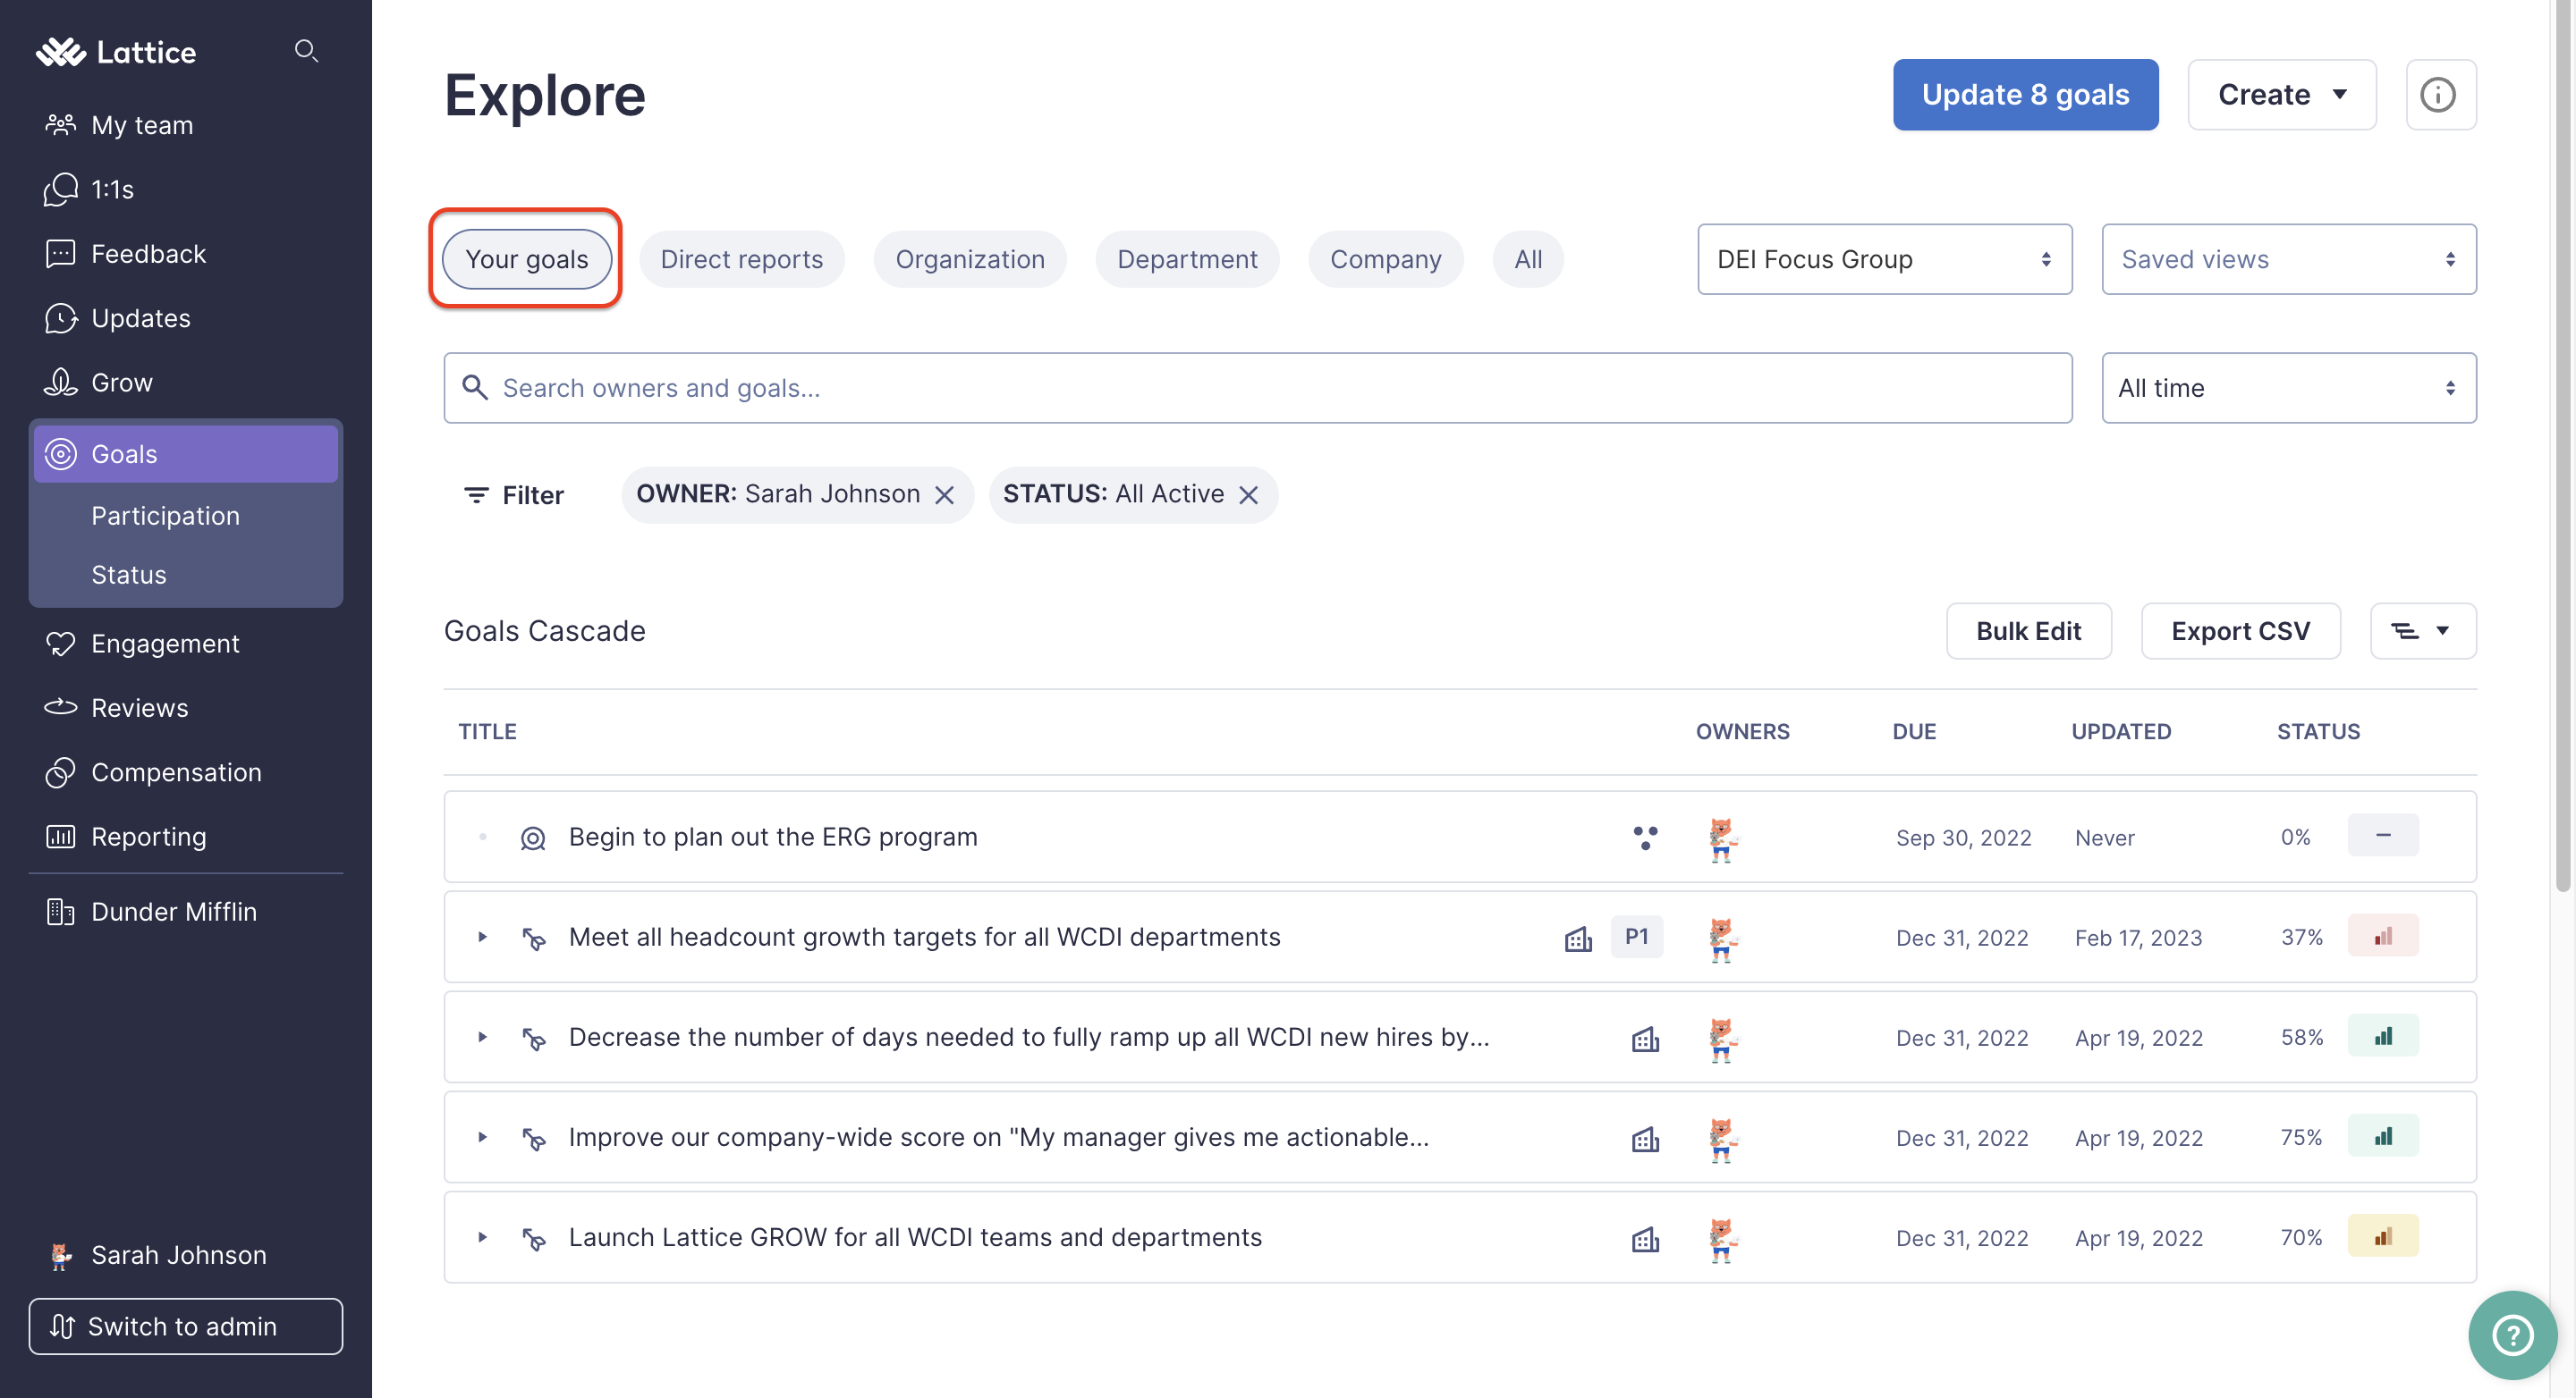Expand the Decrease number of days goal
Screen dimensions: 2576x1398
(x=482, y=1037)
